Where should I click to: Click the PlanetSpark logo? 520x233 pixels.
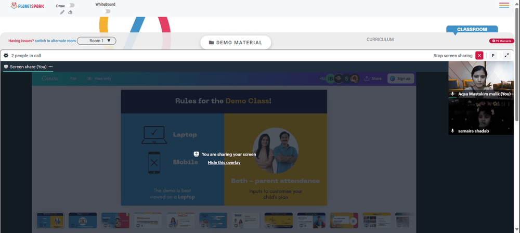pyautogui.click(x=27, y=6)
